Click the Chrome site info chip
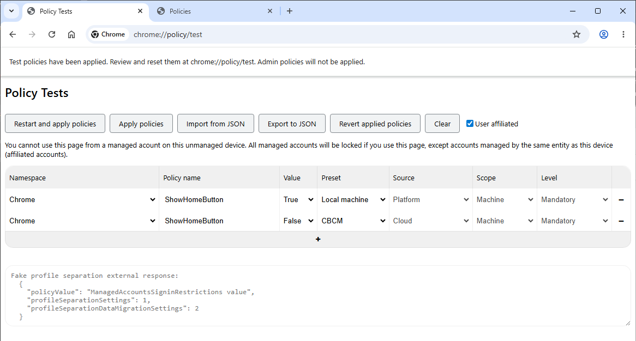This screenshot has height=341, width=636. point(108,34)
